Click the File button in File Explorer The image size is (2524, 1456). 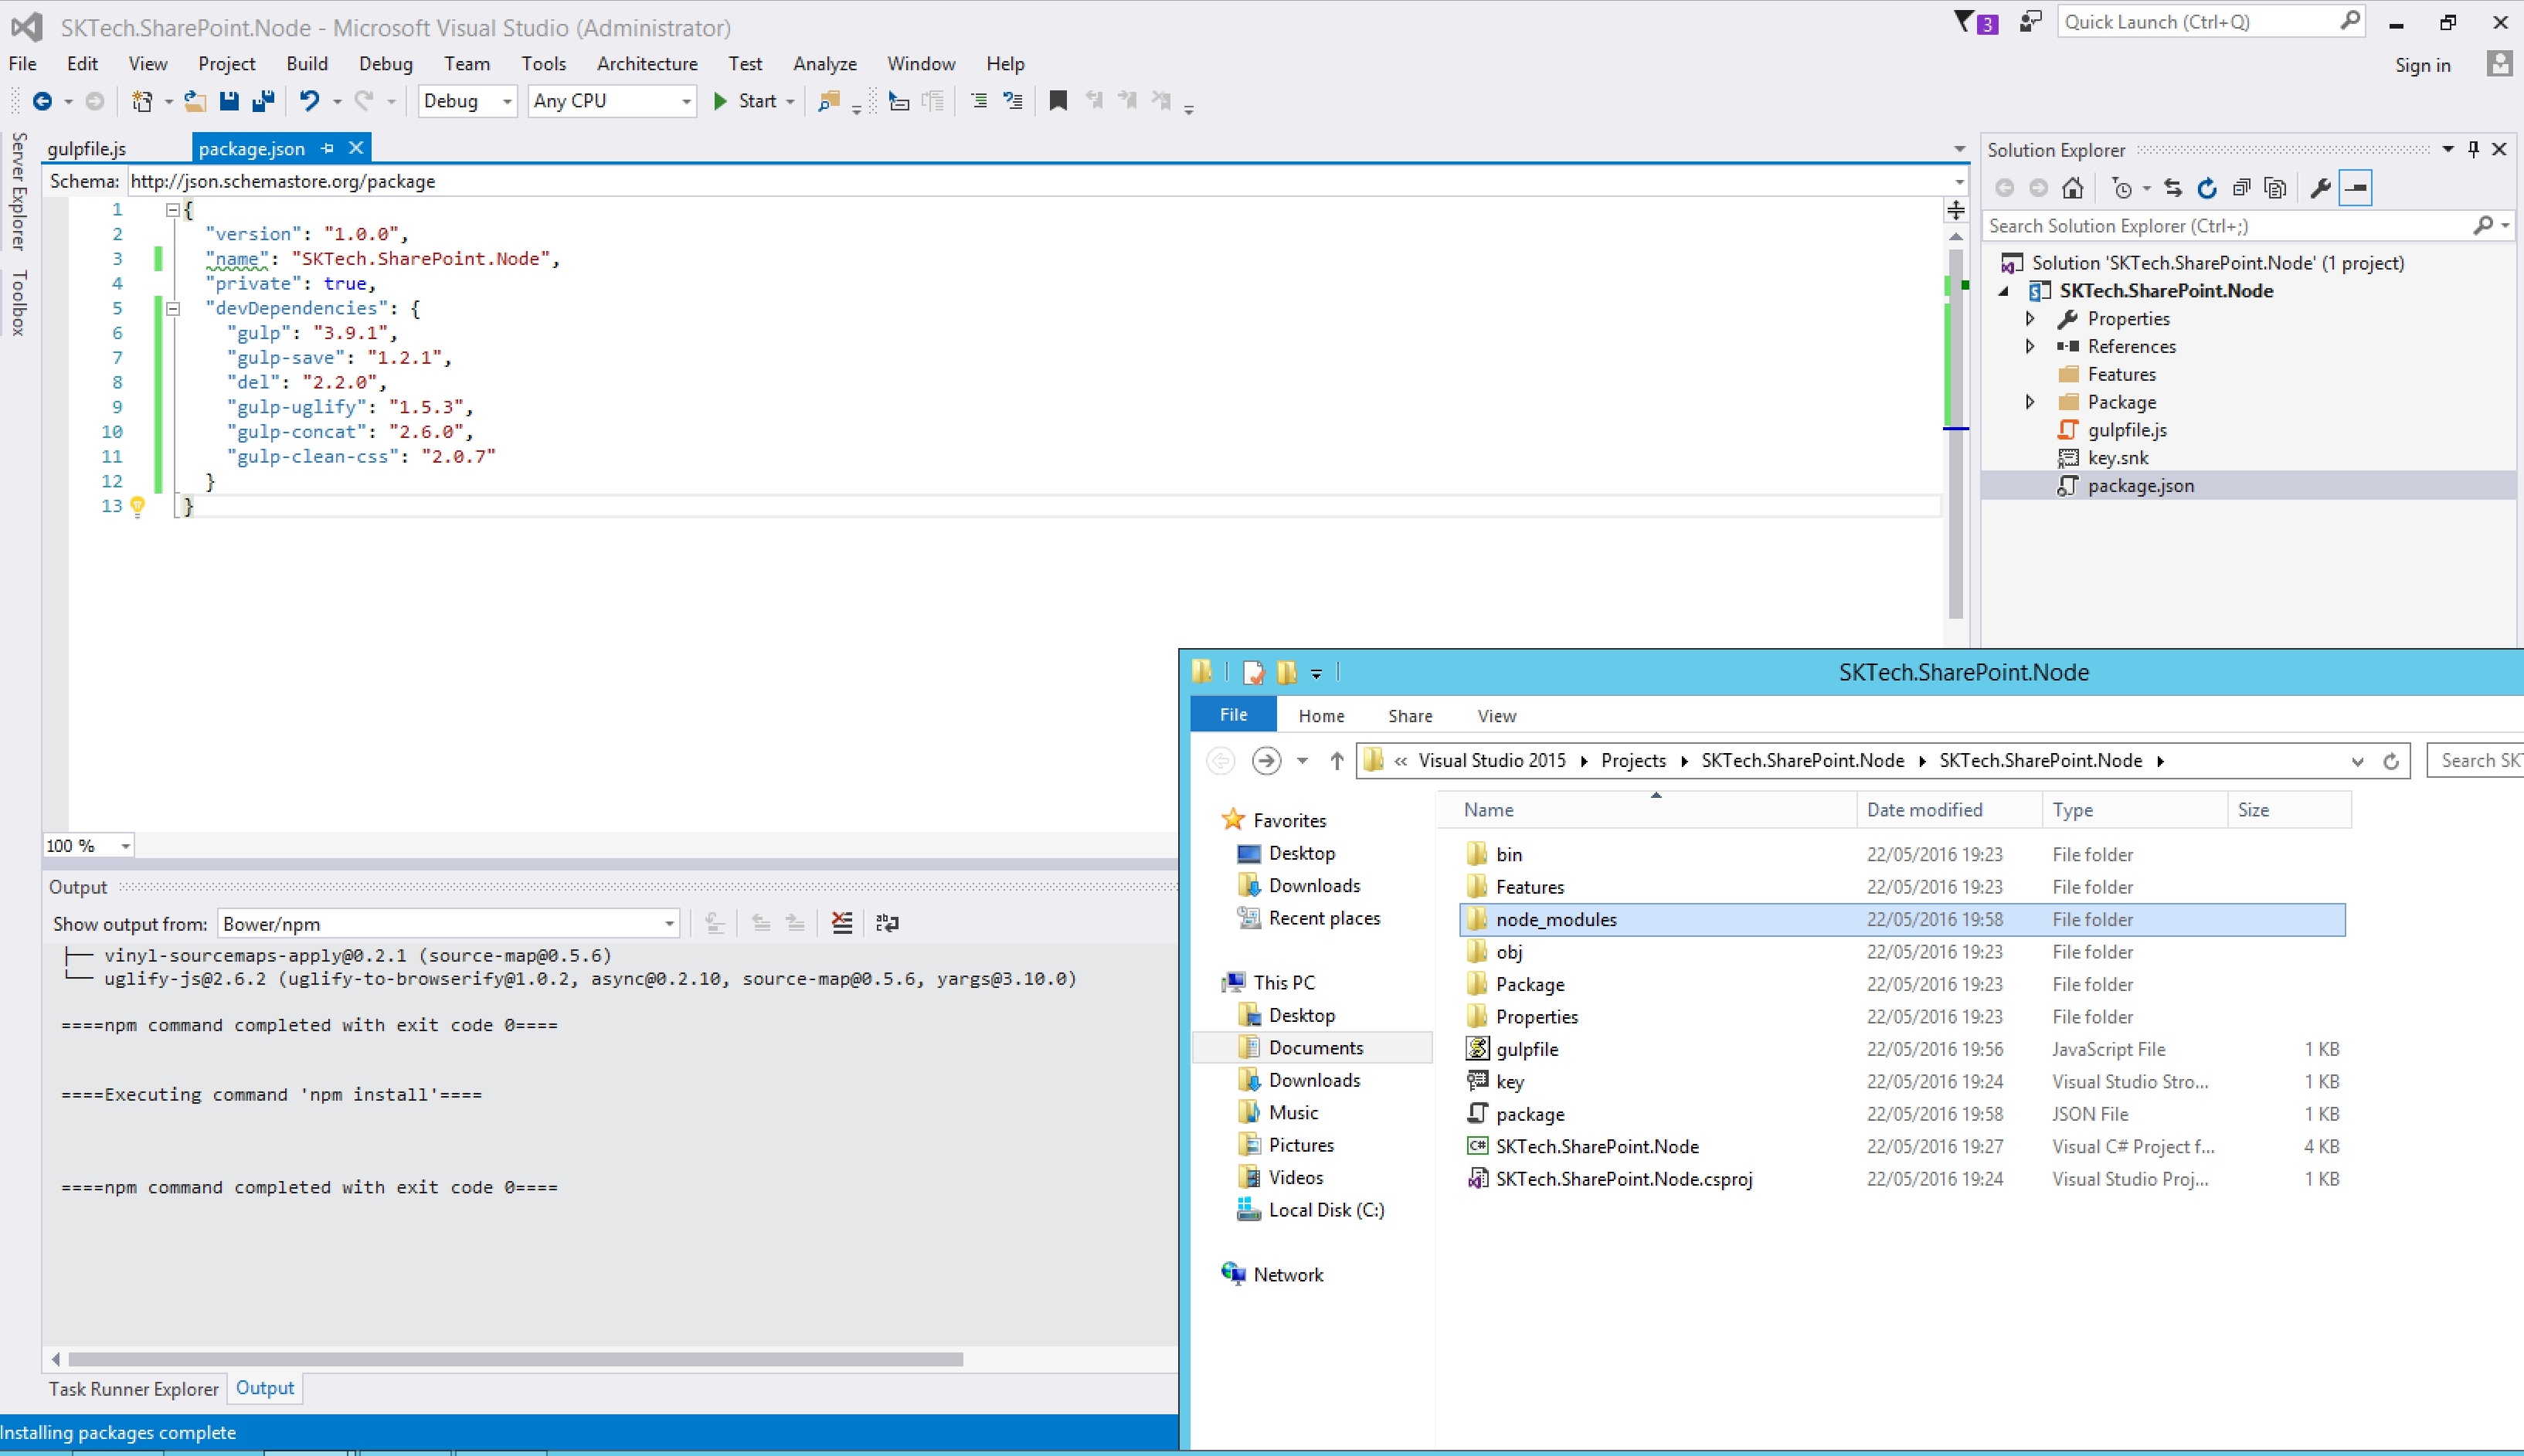[1233, 714]
